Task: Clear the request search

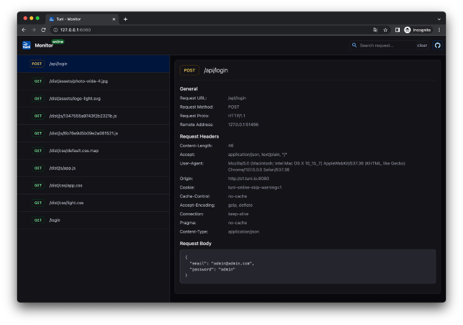Action: [422, 45]
